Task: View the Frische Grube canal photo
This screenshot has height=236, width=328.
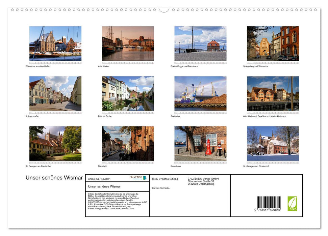Action: (128, 94)
